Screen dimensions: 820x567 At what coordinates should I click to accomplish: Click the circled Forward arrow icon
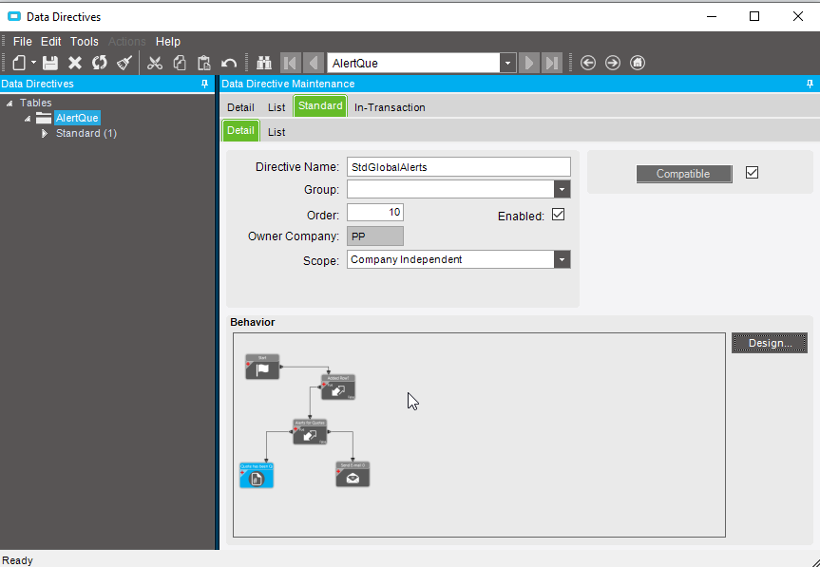click(612, 64)
